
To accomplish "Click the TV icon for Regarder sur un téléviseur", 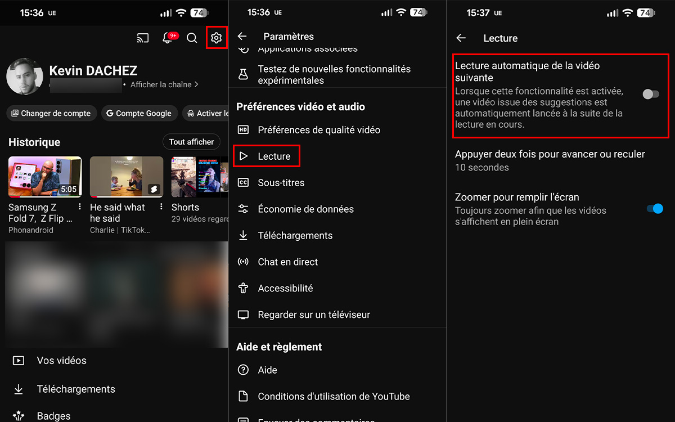I will tap(242, 315).
